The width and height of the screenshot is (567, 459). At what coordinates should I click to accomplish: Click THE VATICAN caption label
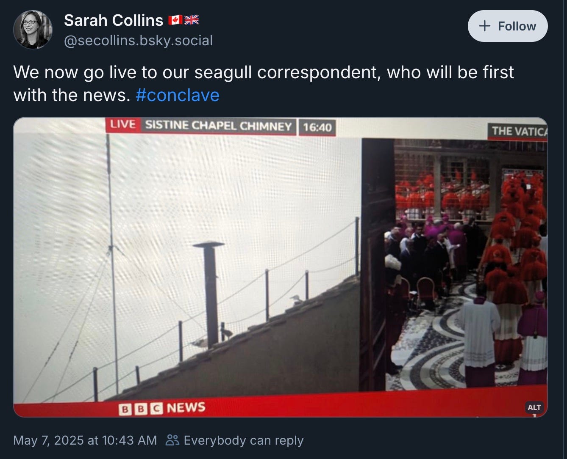[518, 132]
